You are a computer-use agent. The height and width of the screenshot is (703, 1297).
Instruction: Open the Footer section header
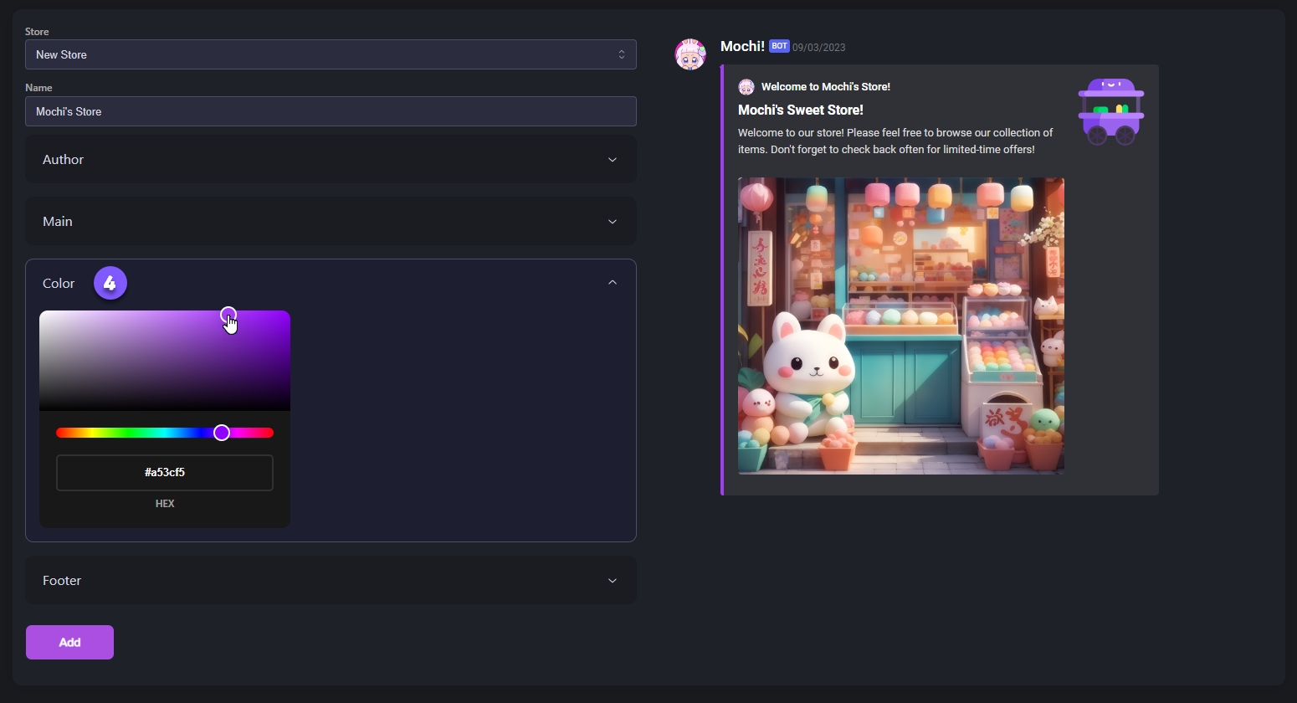click(331, 581)
